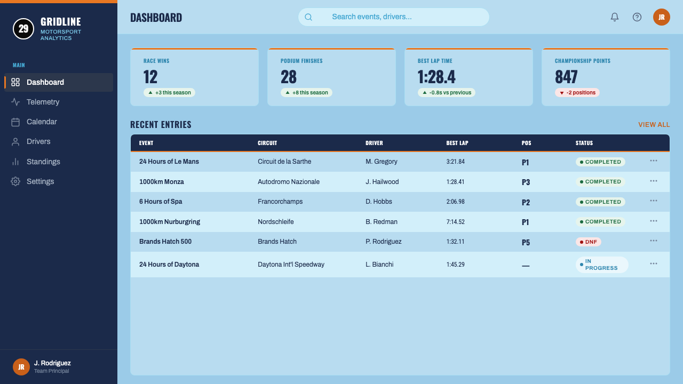The width and height of the screenshot is (683, 384).
Task: Select the 6 Hours of Spa entry
Action: 400,202
